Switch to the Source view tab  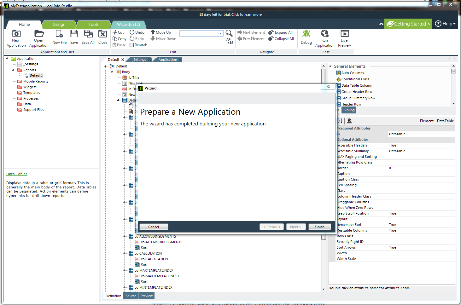coord(131,296)
